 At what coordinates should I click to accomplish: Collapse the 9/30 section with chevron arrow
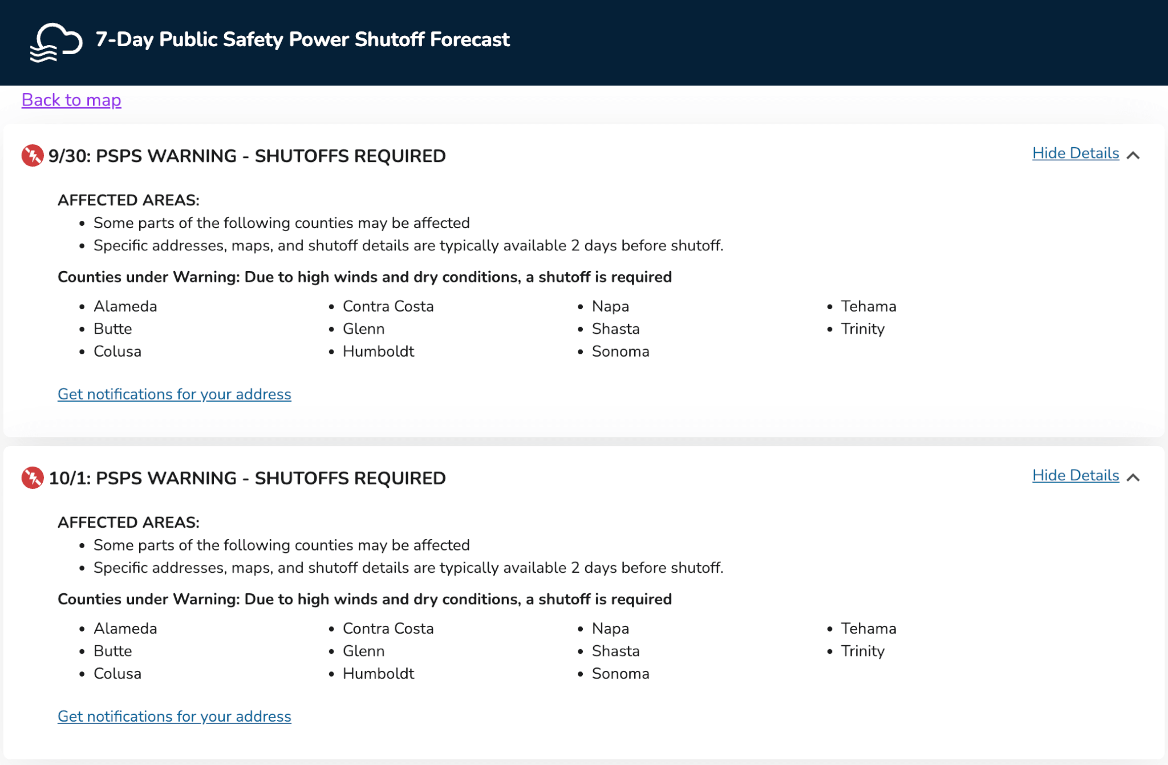click(x=1133, y=155)
